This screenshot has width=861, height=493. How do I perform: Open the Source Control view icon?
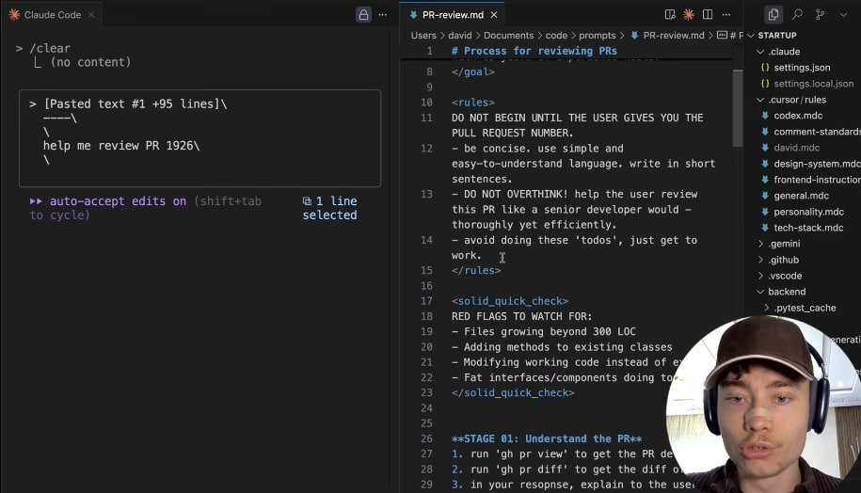point(821,15)
